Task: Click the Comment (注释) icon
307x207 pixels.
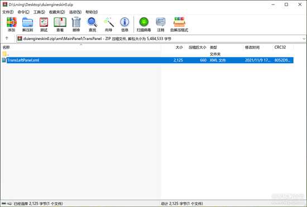Action: click(x=161, y=22)
